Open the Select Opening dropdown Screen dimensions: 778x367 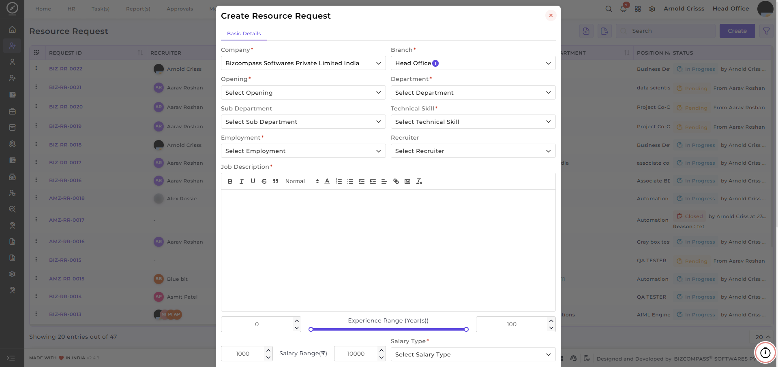click(303, 93)
